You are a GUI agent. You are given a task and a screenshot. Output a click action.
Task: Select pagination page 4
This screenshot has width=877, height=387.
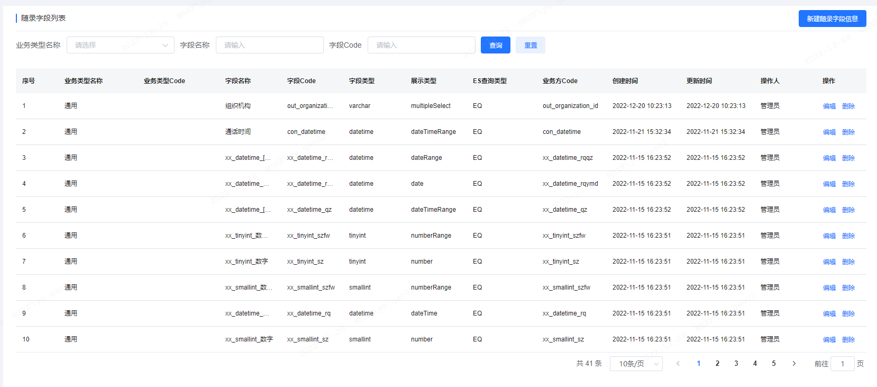click(x=755, y=363)
